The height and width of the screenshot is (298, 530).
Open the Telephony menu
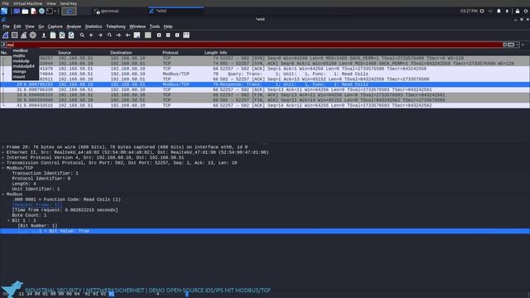point(116,26)
